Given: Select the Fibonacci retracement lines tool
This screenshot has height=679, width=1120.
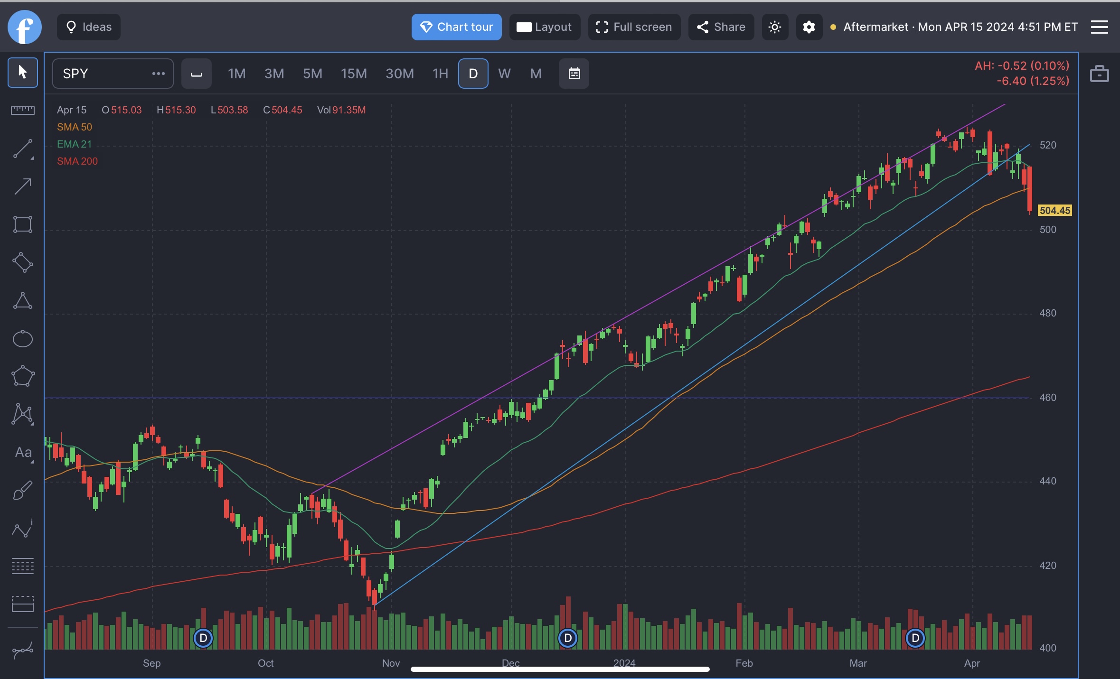Looking at the screenshot, I should (x=22, y=566).
